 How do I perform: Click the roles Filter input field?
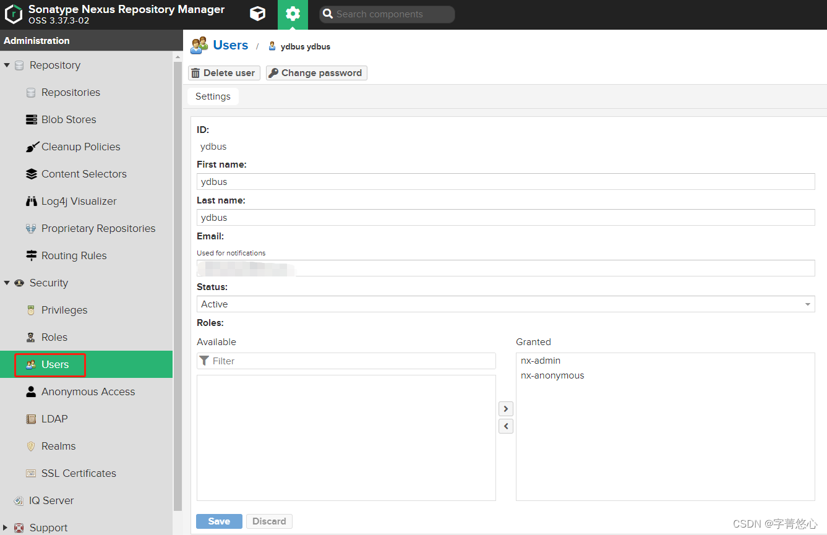346,361
